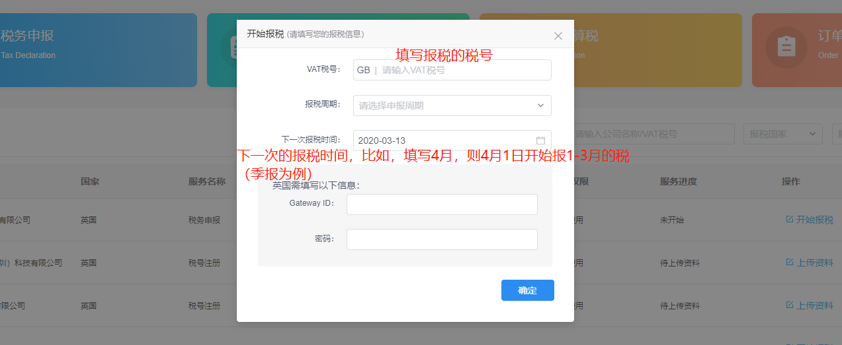Click the icon on the green card
The image size is (842, 345).
[x=230, y=47]
